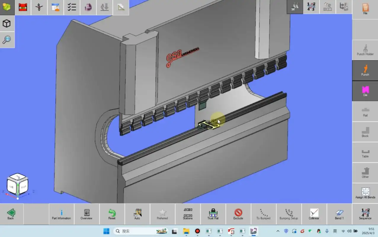
Task: Activate the magnifier zoom tool
Action: [7, 39]
